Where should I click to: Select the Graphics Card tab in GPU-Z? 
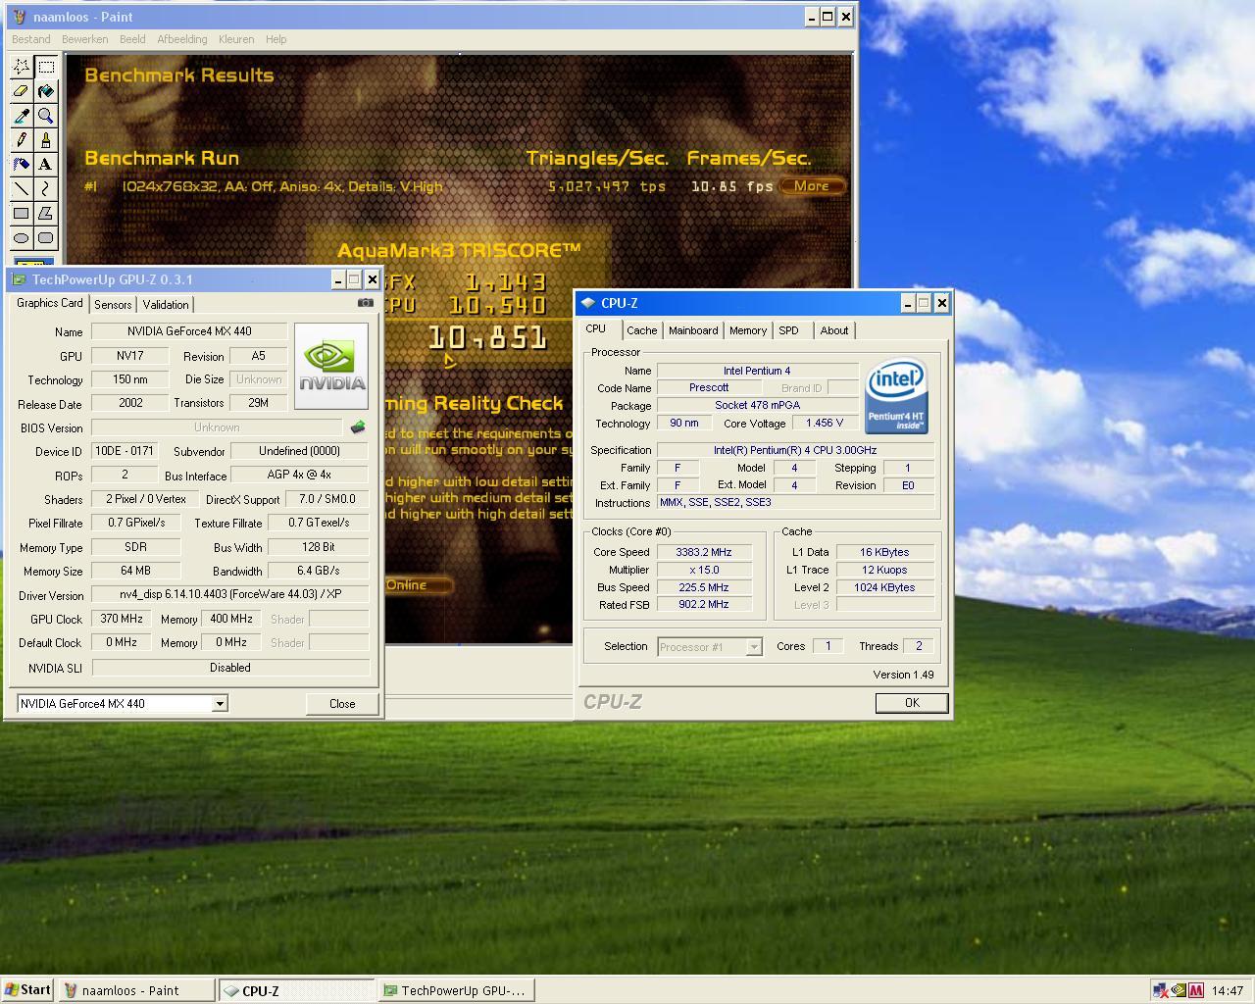(49, 303)
